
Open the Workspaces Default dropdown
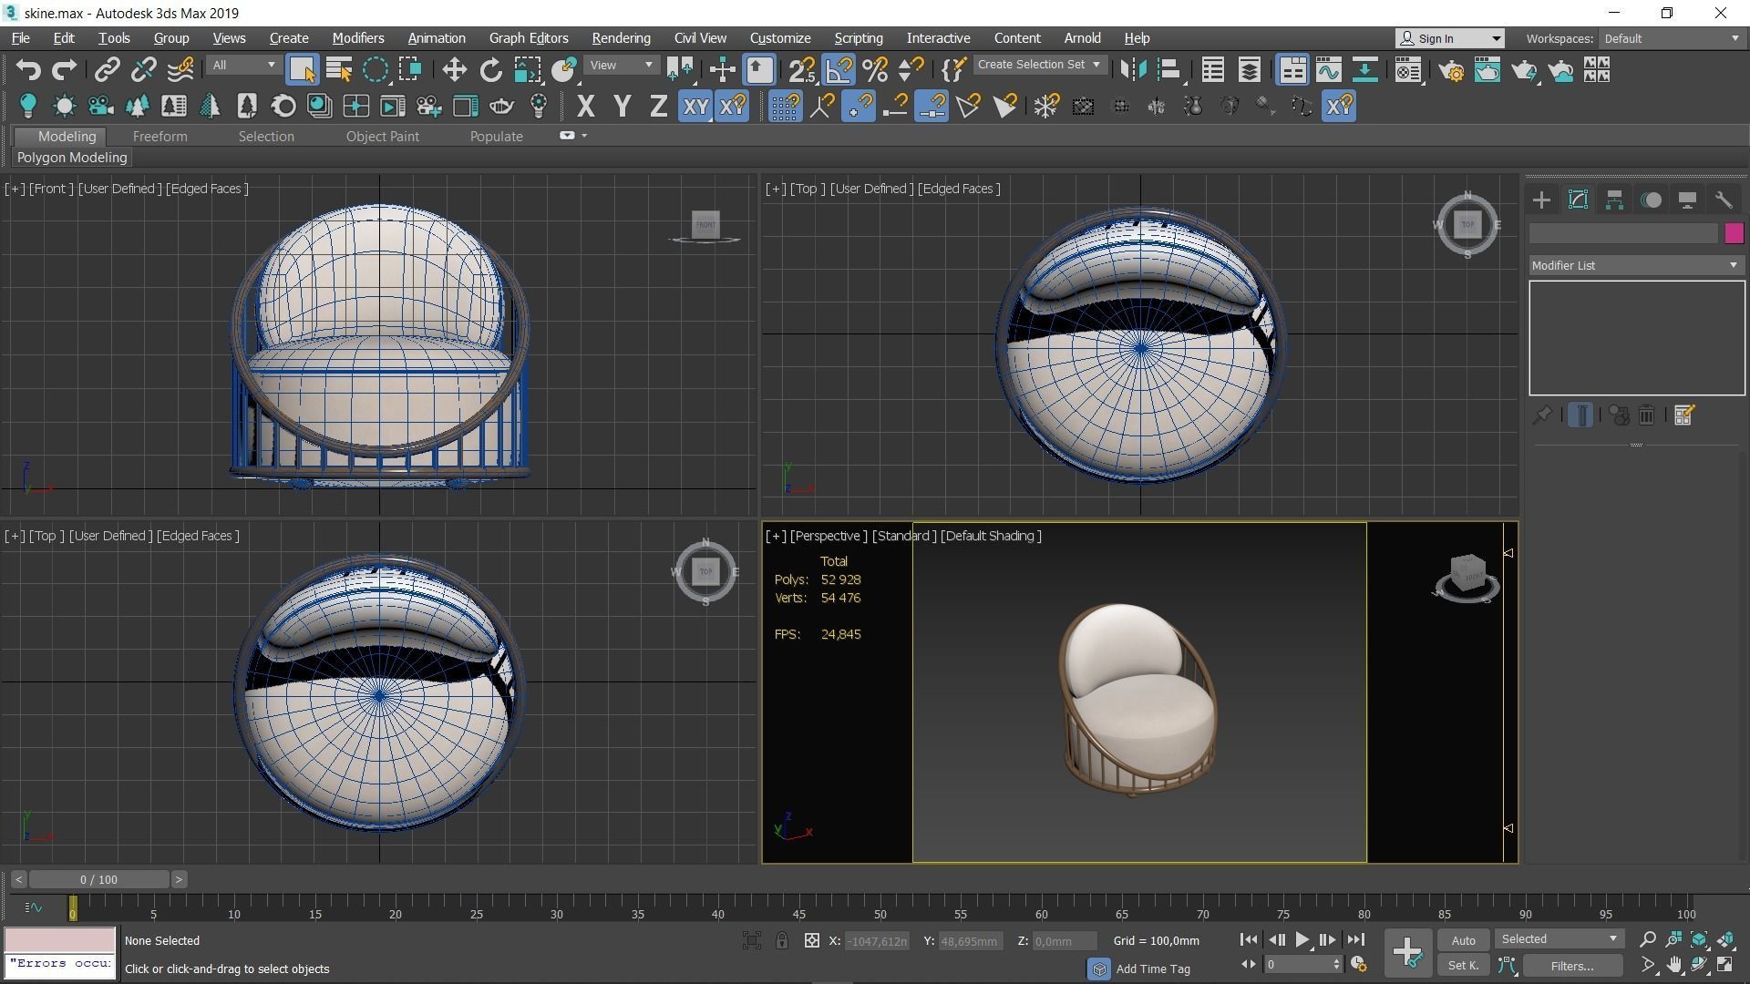pyautogui.click(x=1672, y=38)
